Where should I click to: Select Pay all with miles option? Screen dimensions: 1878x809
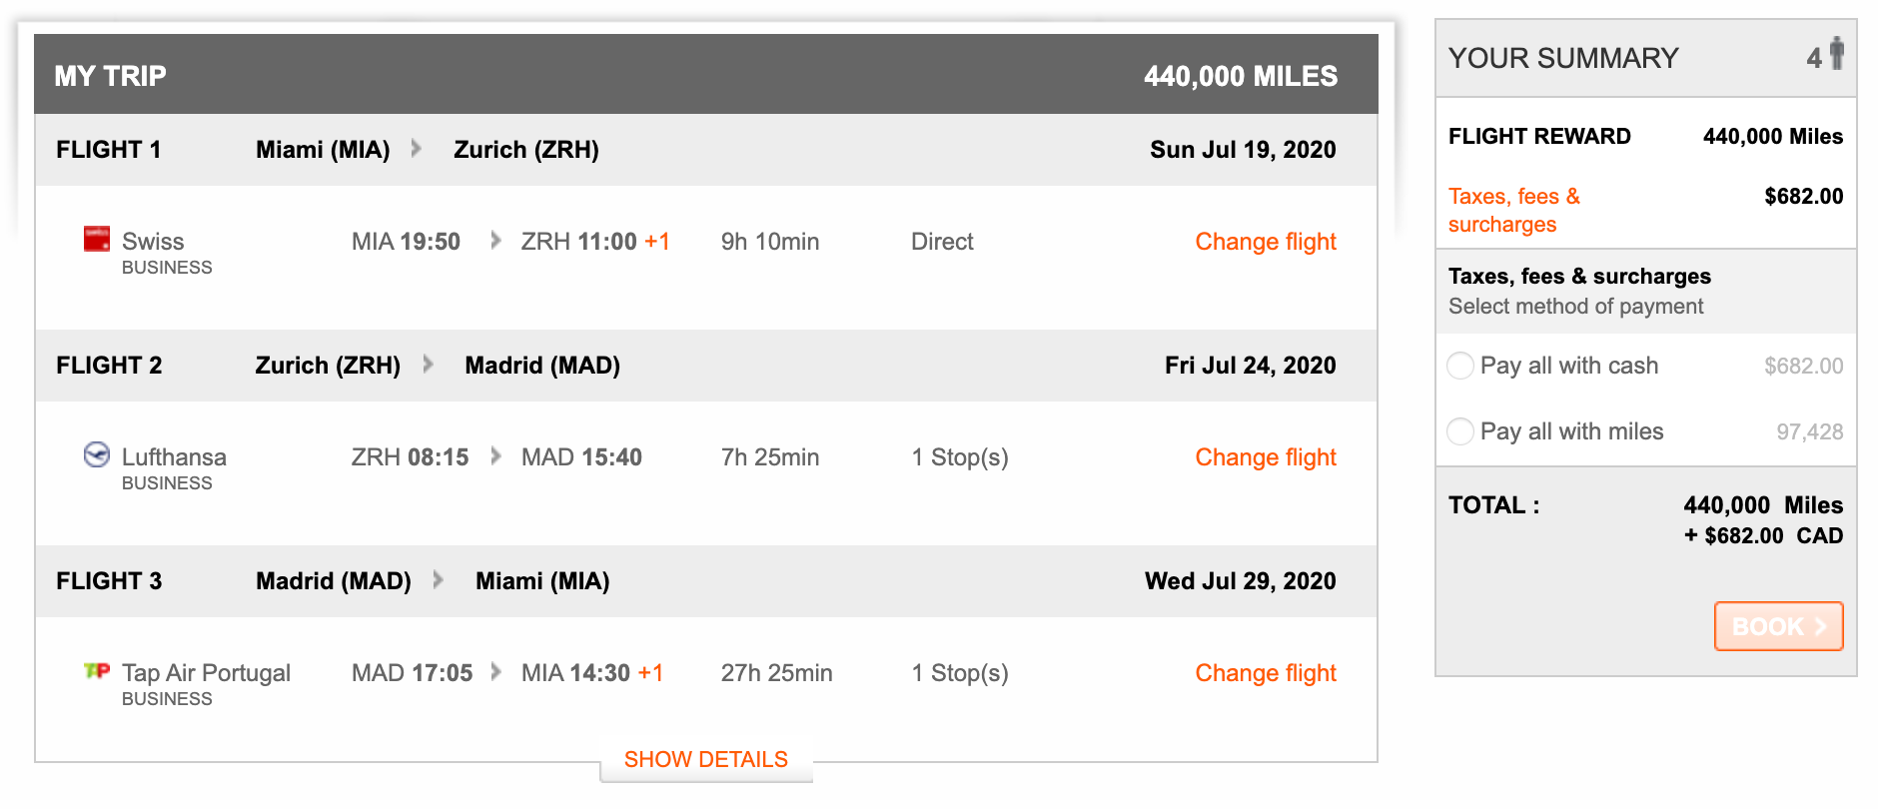[x=1460, y=431]
